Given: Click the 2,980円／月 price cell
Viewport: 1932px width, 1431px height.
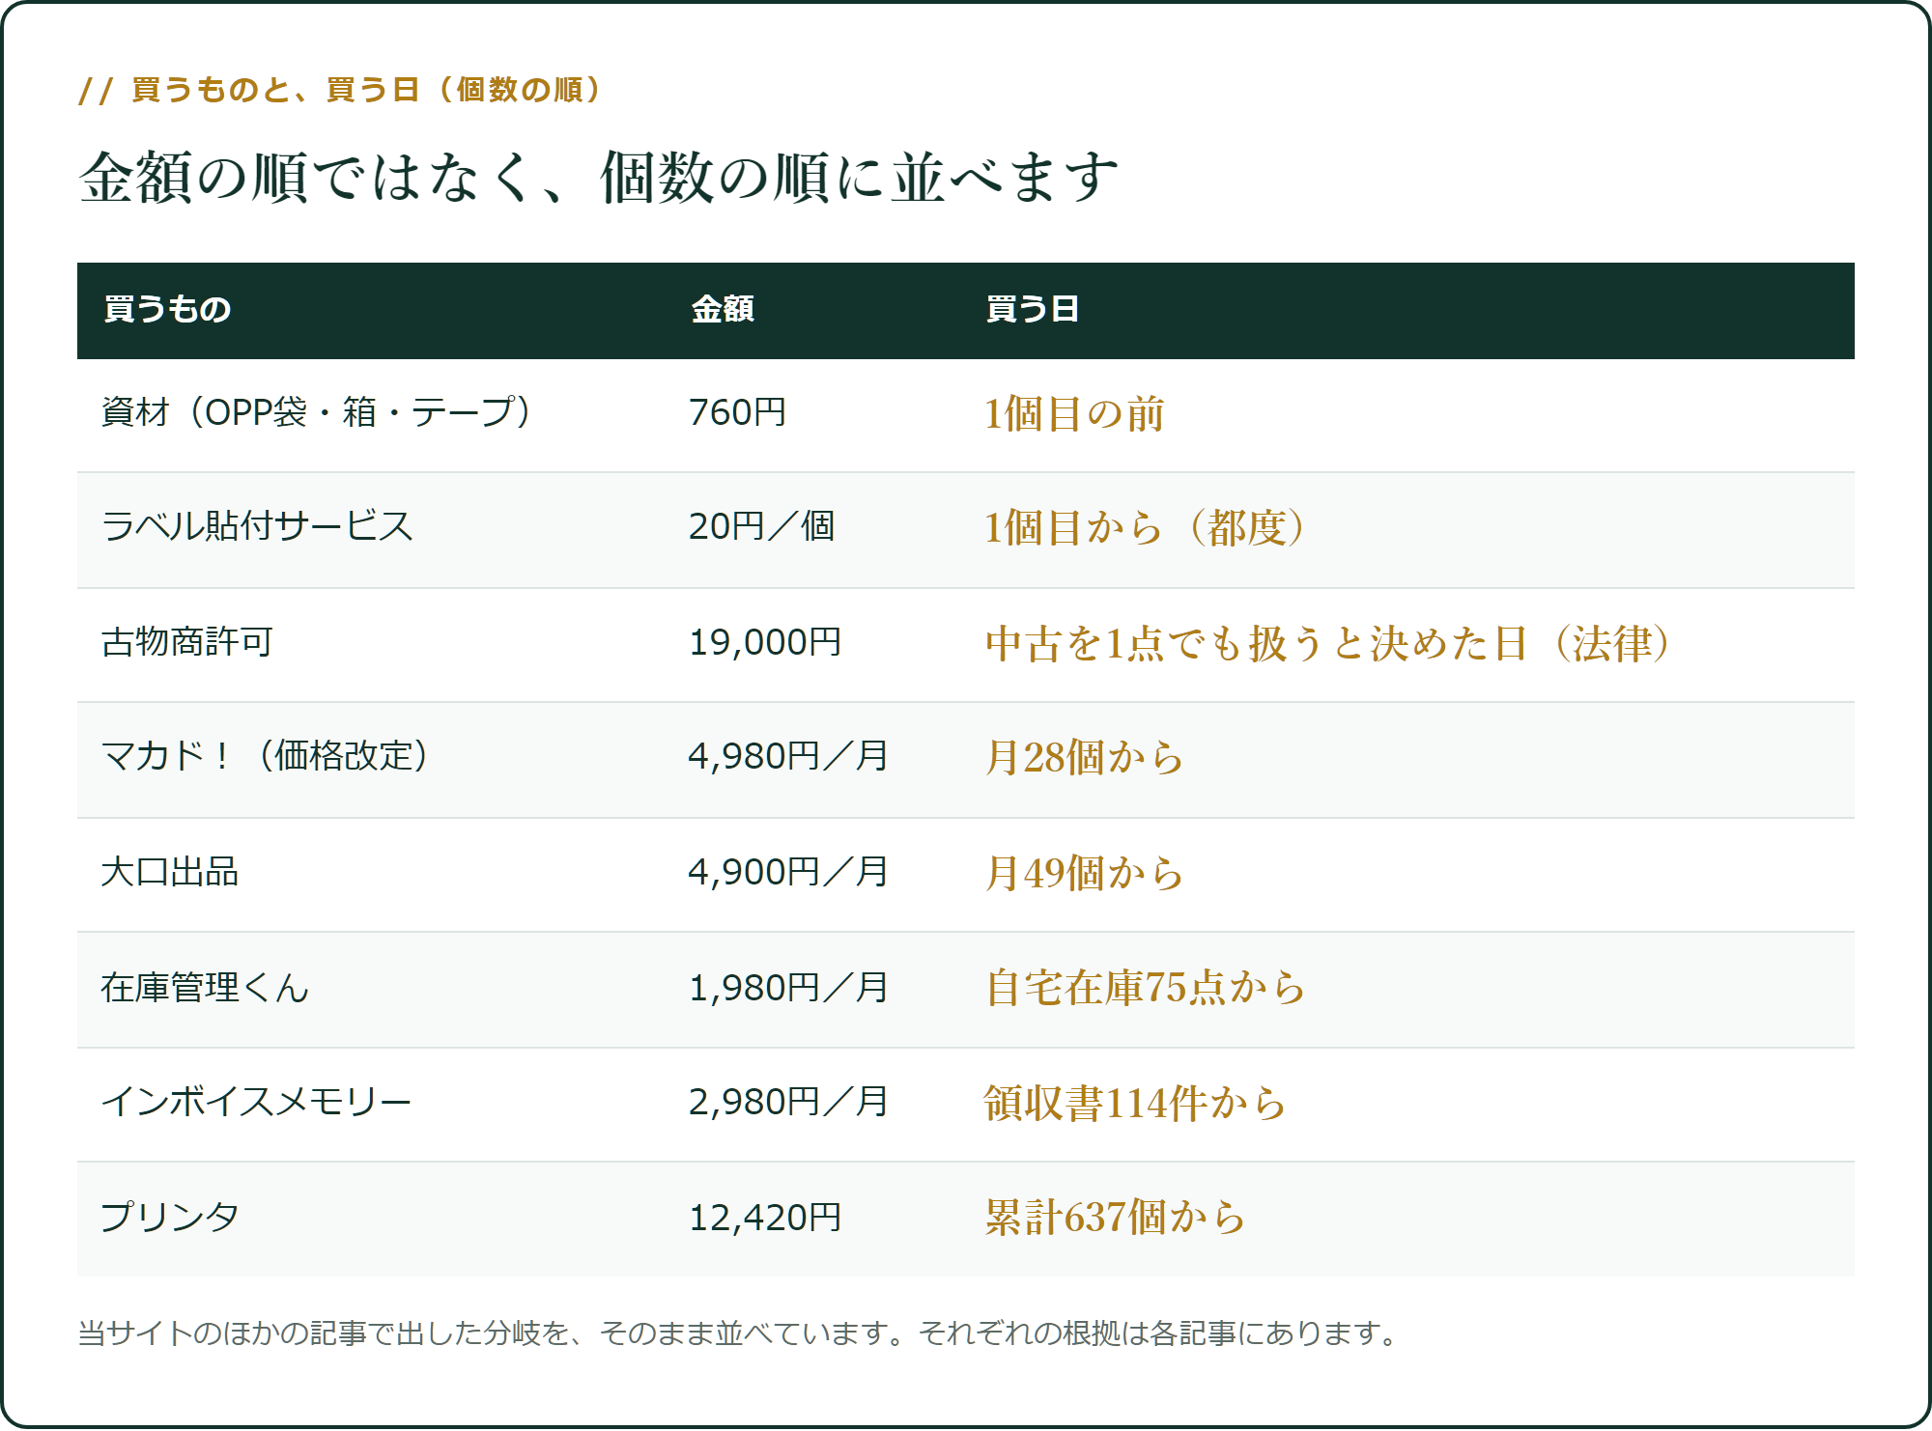Looking at the screenshot, I should point(788,1103).
